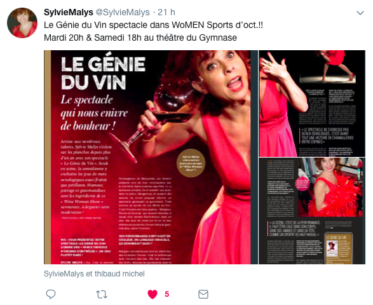This screenshot has width=373, height=305.
Task: Open the top-right magazine page image
Action: [312, 103]
